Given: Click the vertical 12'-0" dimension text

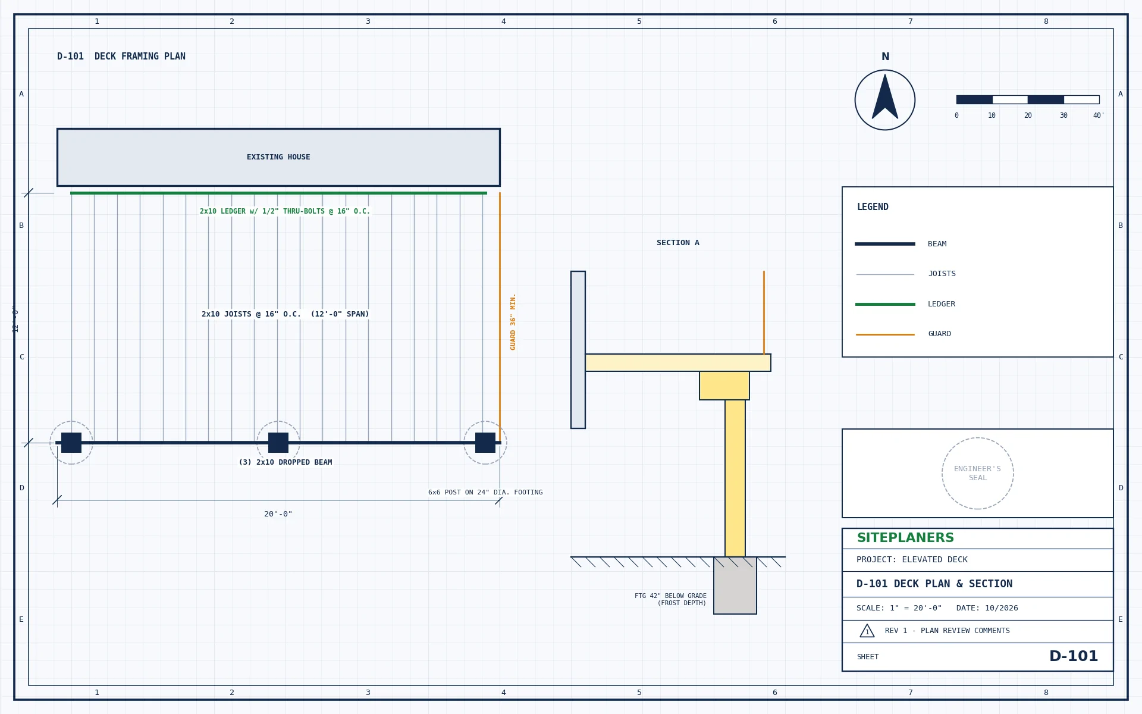Looking at the screenshot, I should [15, 319].
